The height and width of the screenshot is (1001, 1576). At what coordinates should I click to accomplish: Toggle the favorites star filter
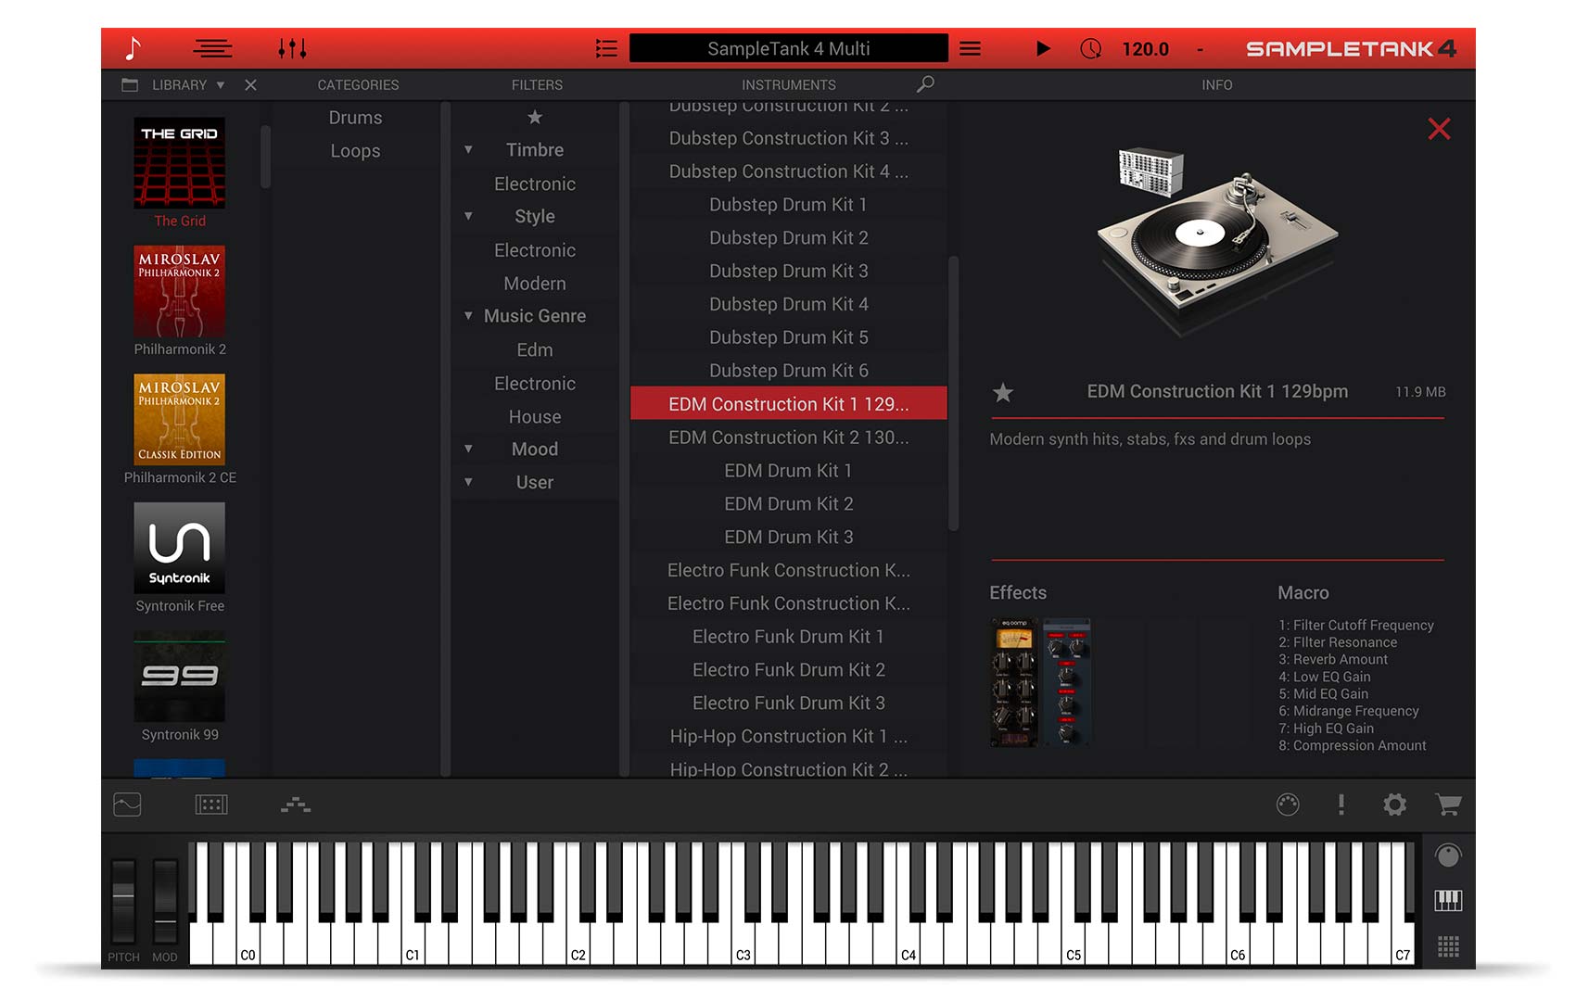tap(535, 118)
